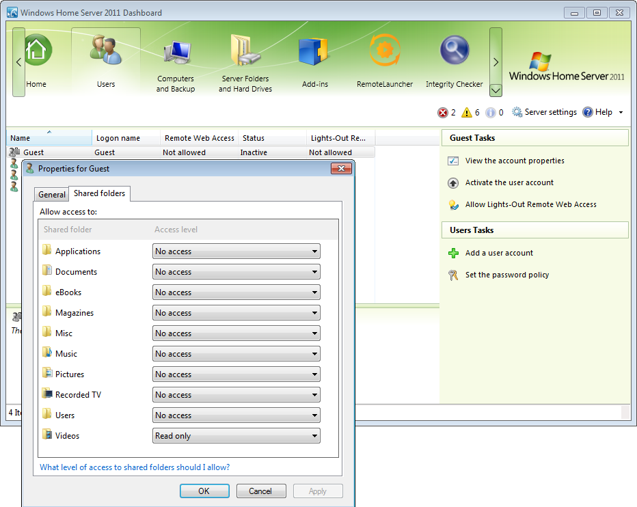Click the Help question mark icon
Image resolution: width=637 pixels, height=507 pixels.
(587, 112)
